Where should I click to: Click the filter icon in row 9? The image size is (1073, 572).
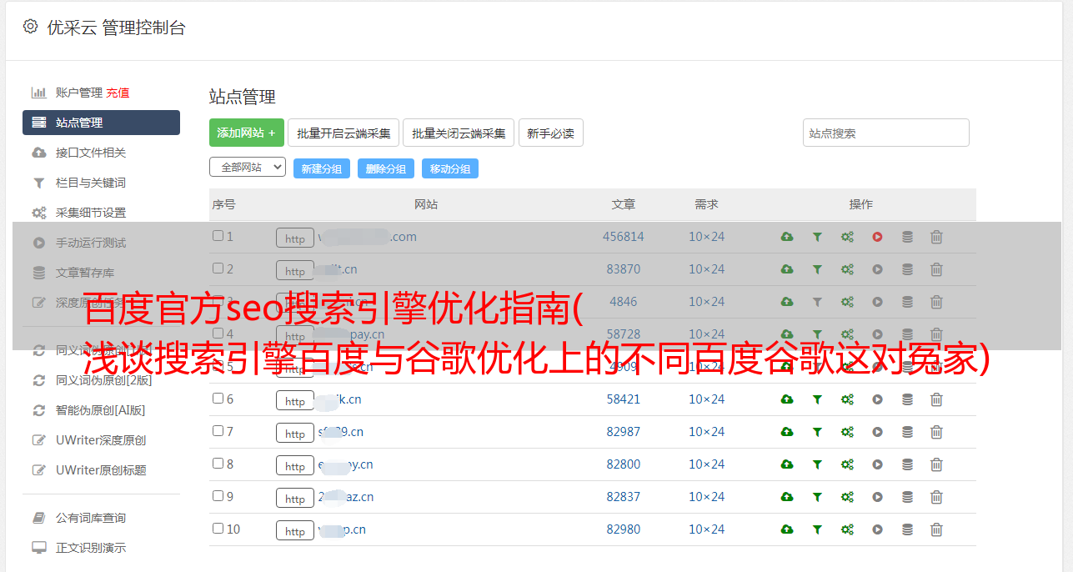[x=817, y=497]
